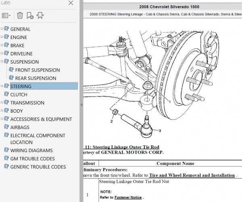Open the AIRBAGS bookmark
This screenshot has height=202, width=242.
(20, 127)
